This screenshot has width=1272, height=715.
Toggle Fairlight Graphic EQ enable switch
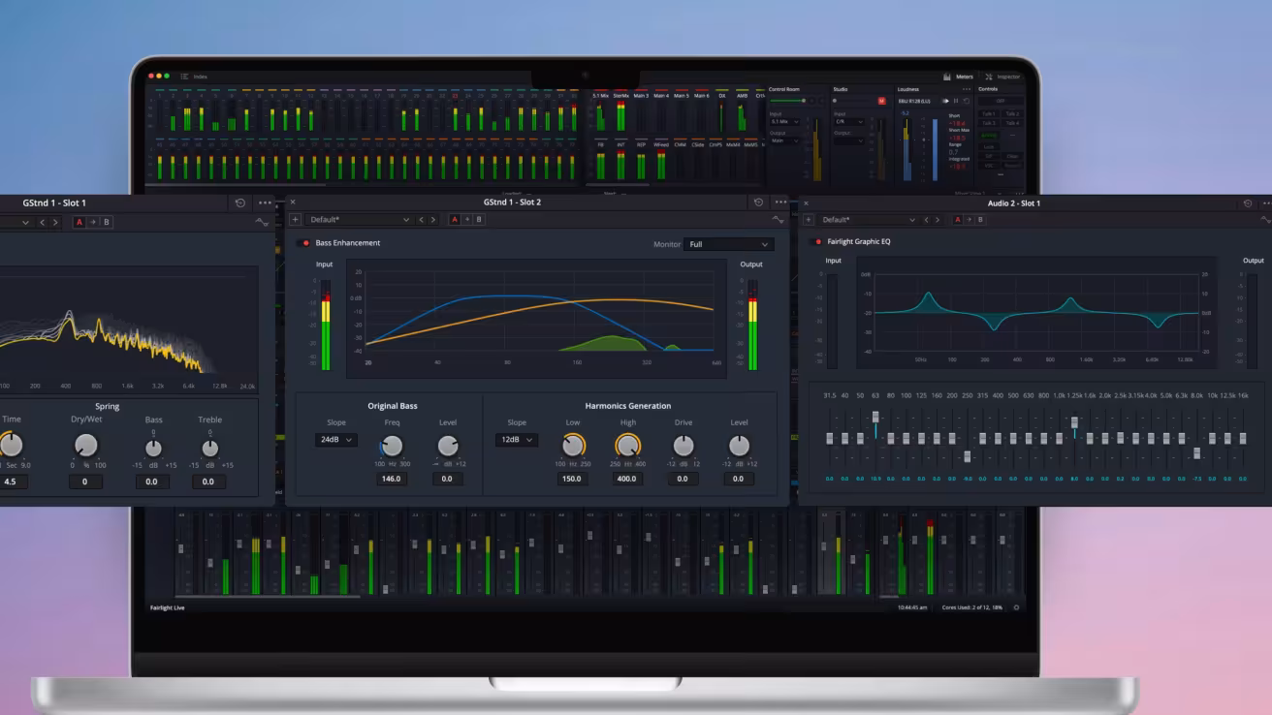817,242
